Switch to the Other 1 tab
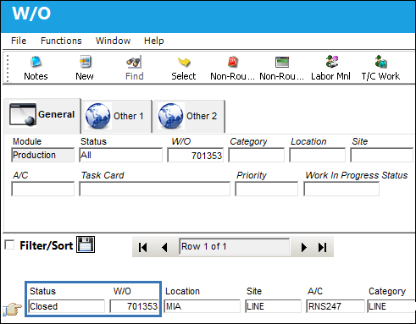 [116, 116]
